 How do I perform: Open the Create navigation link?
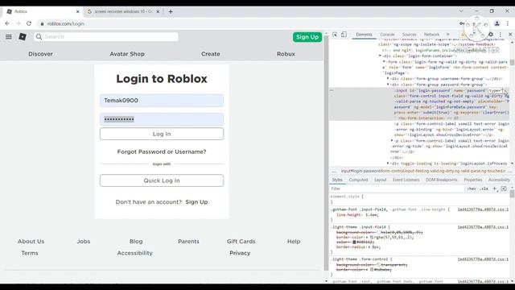tap(211, 54)
